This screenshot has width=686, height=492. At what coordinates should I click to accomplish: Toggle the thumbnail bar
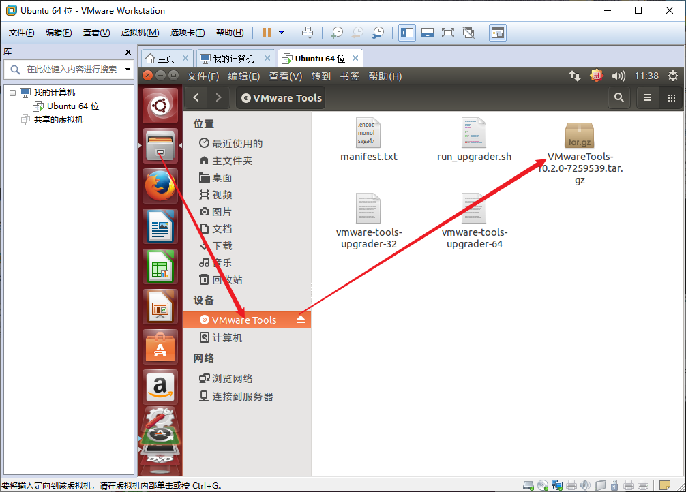(427, 32)
